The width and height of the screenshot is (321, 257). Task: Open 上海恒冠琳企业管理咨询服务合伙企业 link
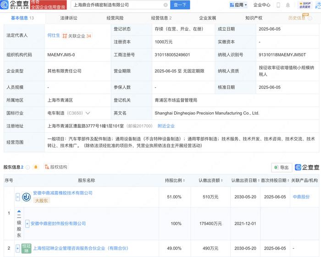[x=81, y=248]
